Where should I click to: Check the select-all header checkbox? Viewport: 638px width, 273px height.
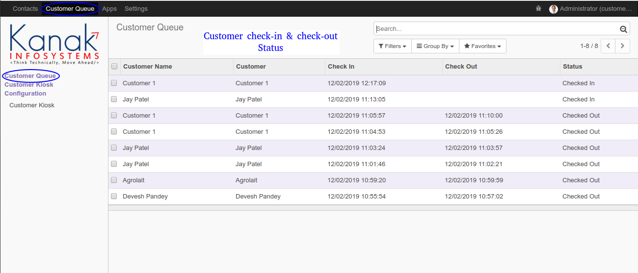pos(114,67)
